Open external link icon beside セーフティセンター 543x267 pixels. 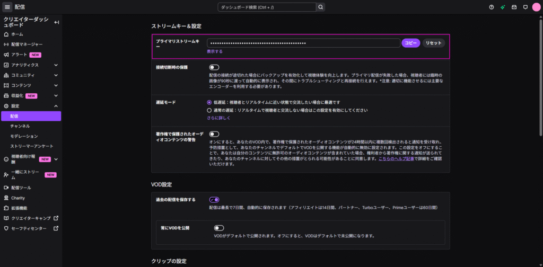(56, 229)
